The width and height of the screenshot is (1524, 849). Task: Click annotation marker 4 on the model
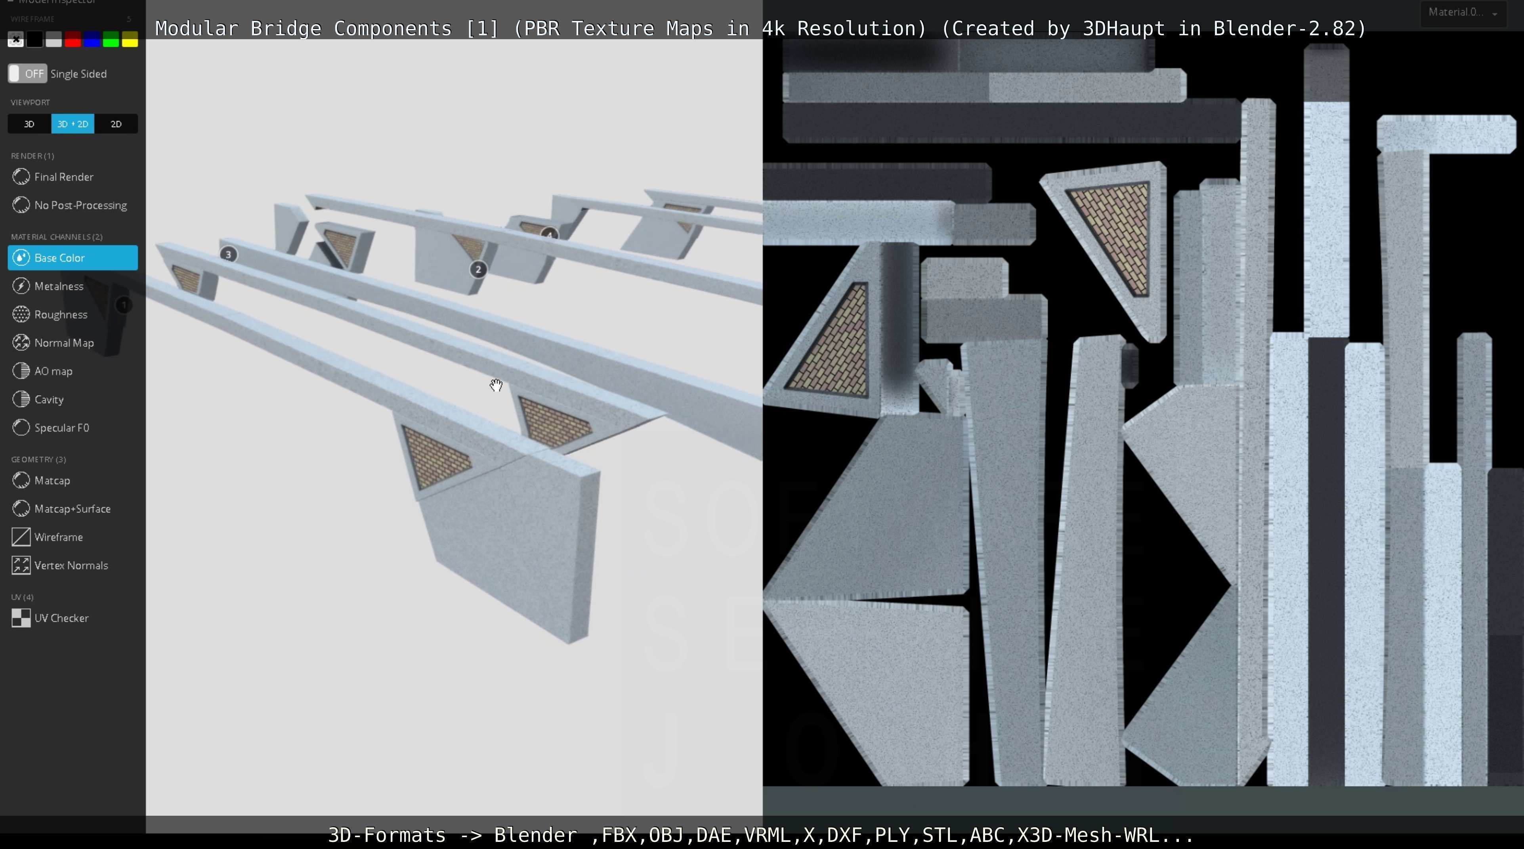(550, 235)
